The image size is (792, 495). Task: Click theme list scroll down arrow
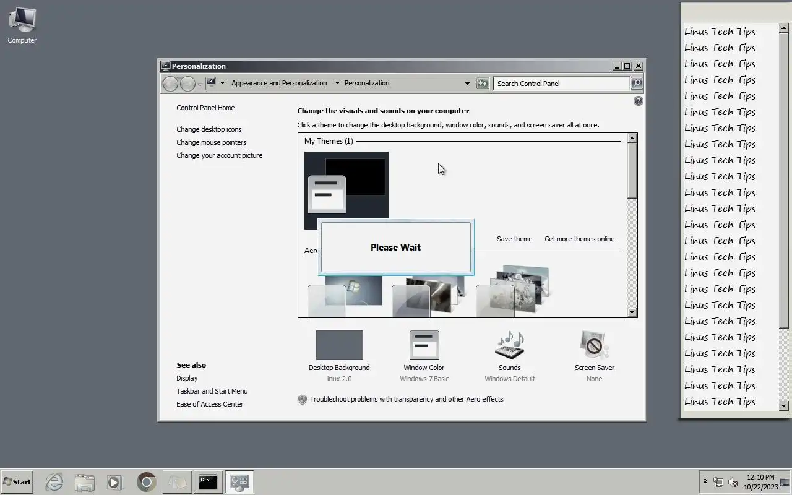632,312
